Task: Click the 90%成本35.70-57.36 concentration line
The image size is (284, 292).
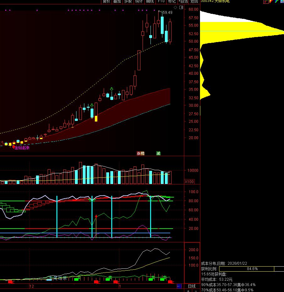Action: coord(228,285)
